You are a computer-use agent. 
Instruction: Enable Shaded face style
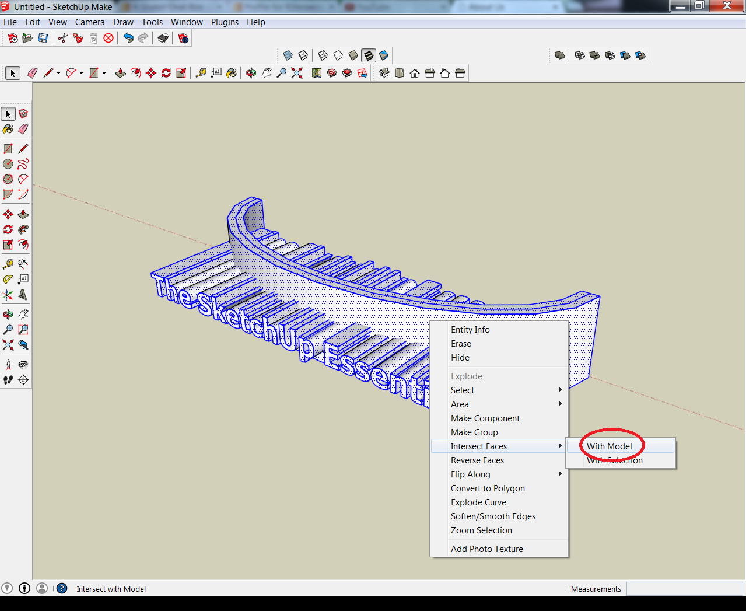pyautogui.click(x=353, y=55)
